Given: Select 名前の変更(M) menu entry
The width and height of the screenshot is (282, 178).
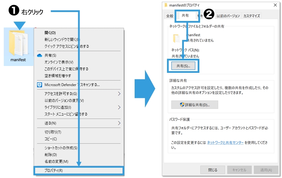Looking at the screenshot, I should (56, 162).
